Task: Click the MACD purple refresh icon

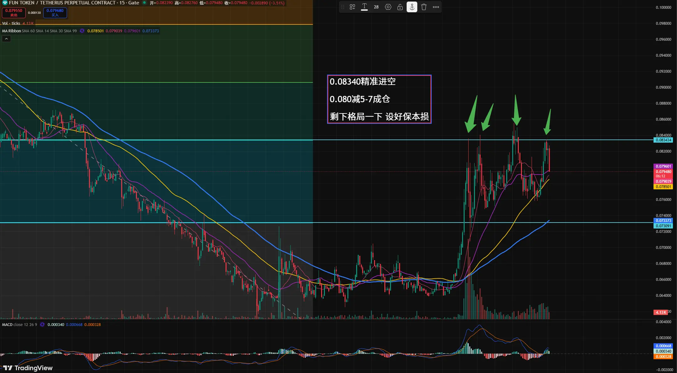Action: point(42,324)
